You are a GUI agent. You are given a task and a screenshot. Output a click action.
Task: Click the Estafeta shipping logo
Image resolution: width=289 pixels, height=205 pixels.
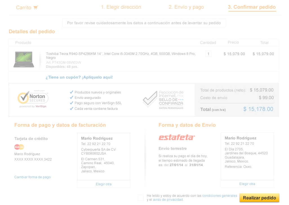(177, 137)
